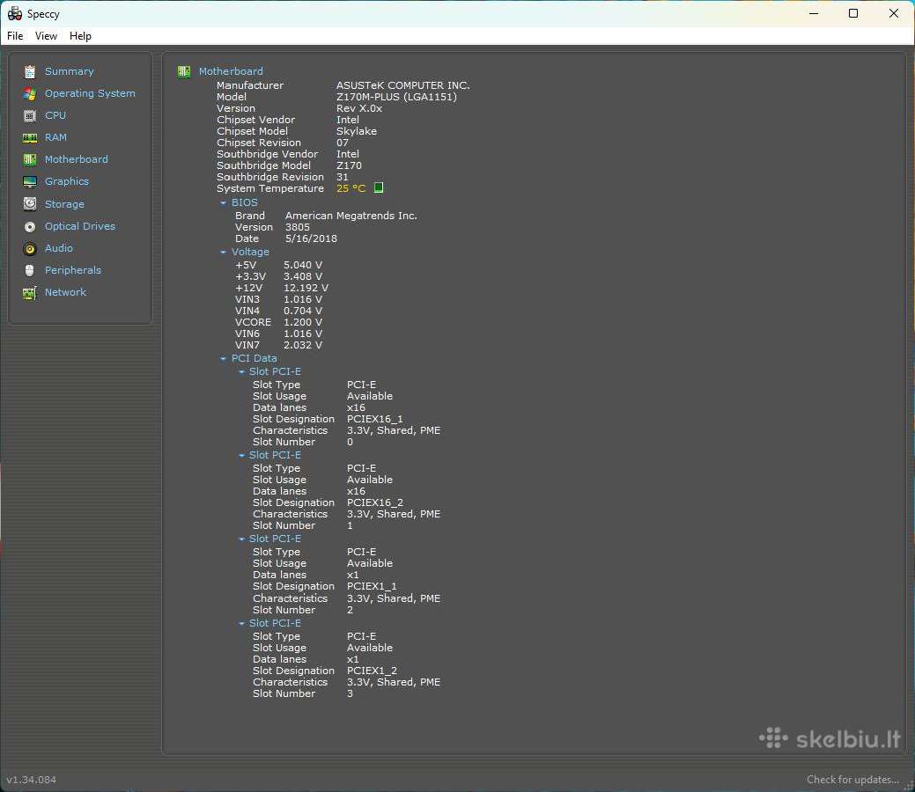Click the American Megatrends Inc. brand value
Image resolution: width=915 pixels, height=792 pixels.
[x=351, y=216]
